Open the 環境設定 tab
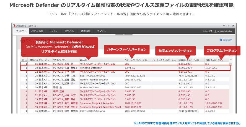 click(86, 31)
